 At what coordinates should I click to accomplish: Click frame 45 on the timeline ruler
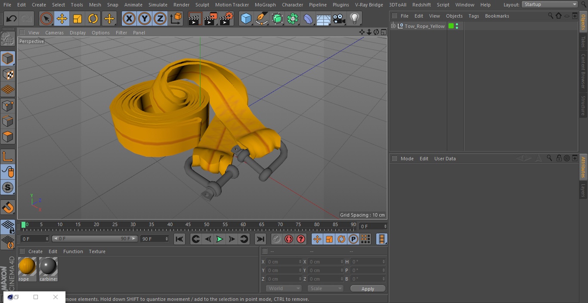pyautogui.click(x=188, y=225)
